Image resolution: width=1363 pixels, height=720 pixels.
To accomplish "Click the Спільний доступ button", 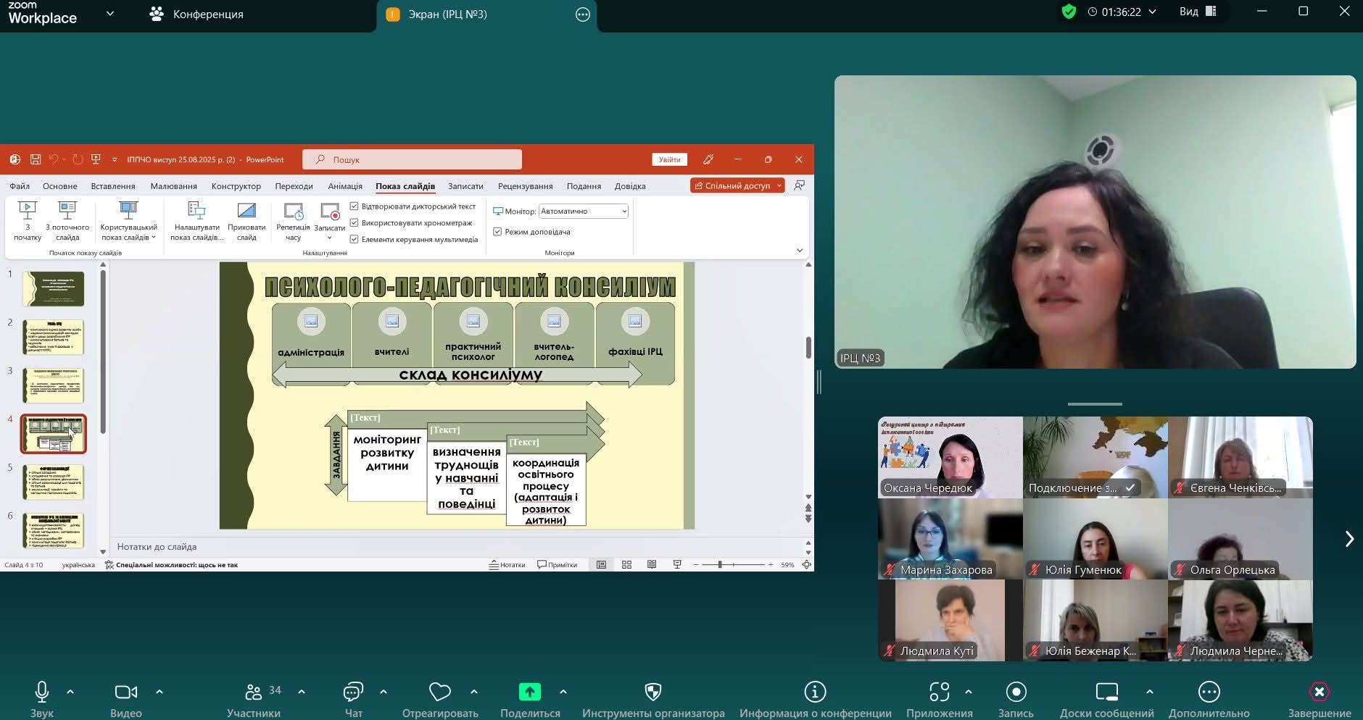I will [x=732, y=186].
